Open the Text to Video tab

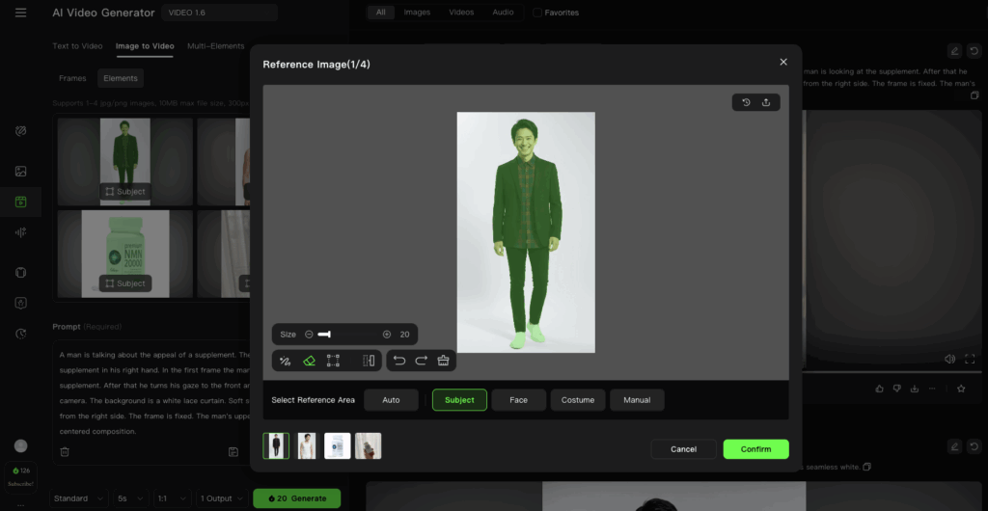coord(77,46)
